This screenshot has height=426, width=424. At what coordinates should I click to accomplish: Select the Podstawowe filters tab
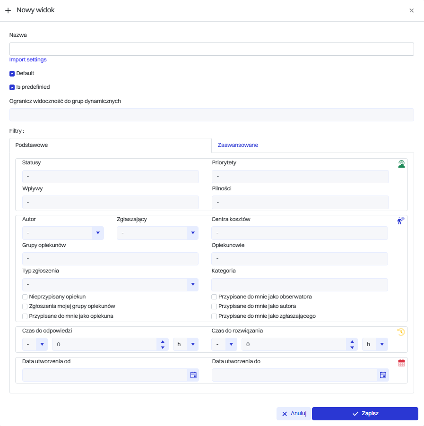[32, 145]
